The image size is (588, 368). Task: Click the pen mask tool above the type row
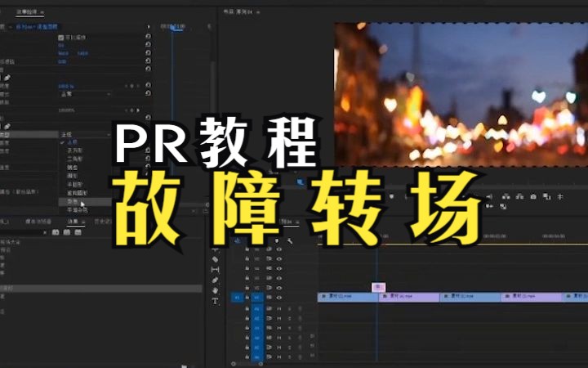tap(7, 127)
